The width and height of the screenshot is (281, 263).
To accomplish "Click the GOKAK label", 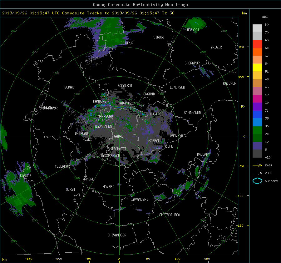I will click(69, 87).
